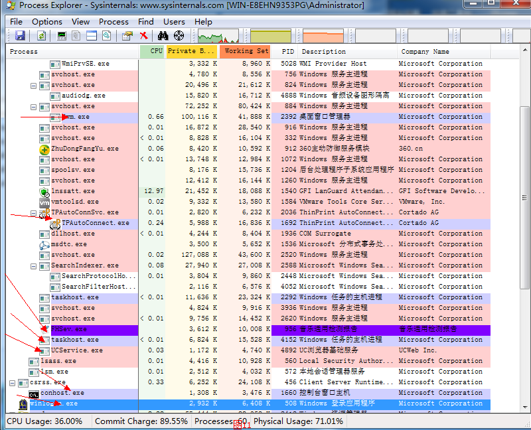Click the audiodg.exe process icon
The height and width of the screenshot is (430, 531).
pos(55,96)
